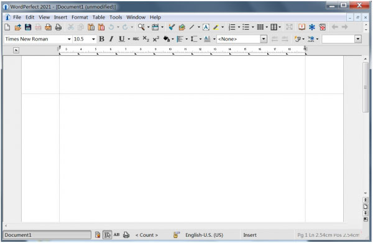
Task: Click the Font color paint bucket icon
Action: click(x=167, y=39)
